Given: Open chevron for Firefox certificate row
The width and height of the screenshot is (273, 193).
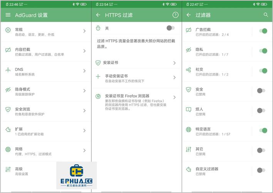Looking at the screenshot, I should click(174, 97).
